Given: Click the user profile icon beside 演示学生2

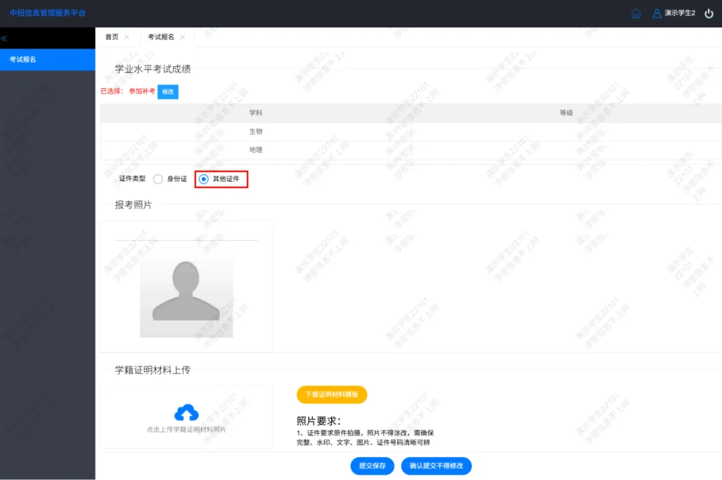Looking at the screenshot, I should 656,13.
